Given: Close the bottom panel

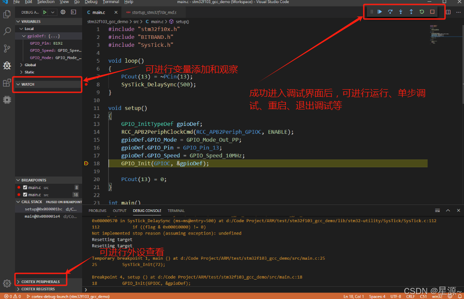Looking at the screenshot, I should pos(458,211).
